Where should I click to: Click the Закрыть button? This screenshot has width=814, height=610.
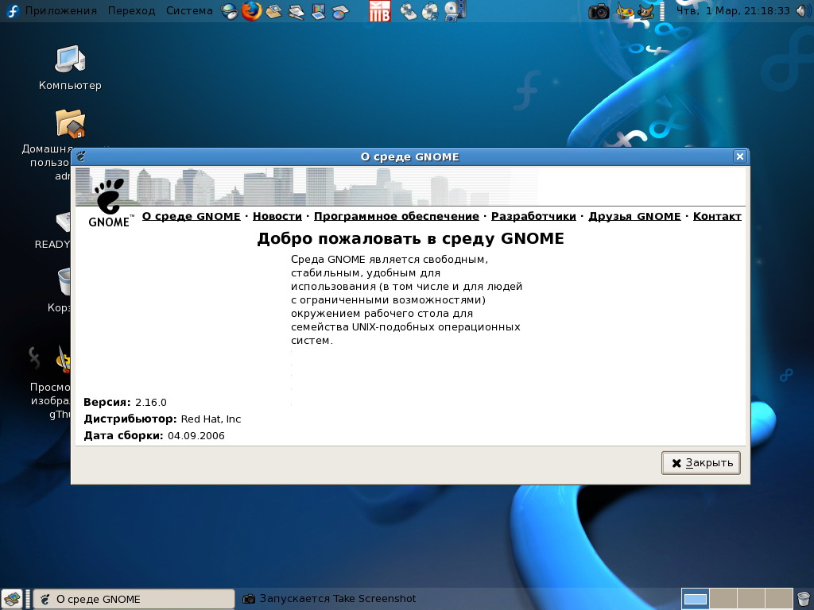[x=701, y=463]
